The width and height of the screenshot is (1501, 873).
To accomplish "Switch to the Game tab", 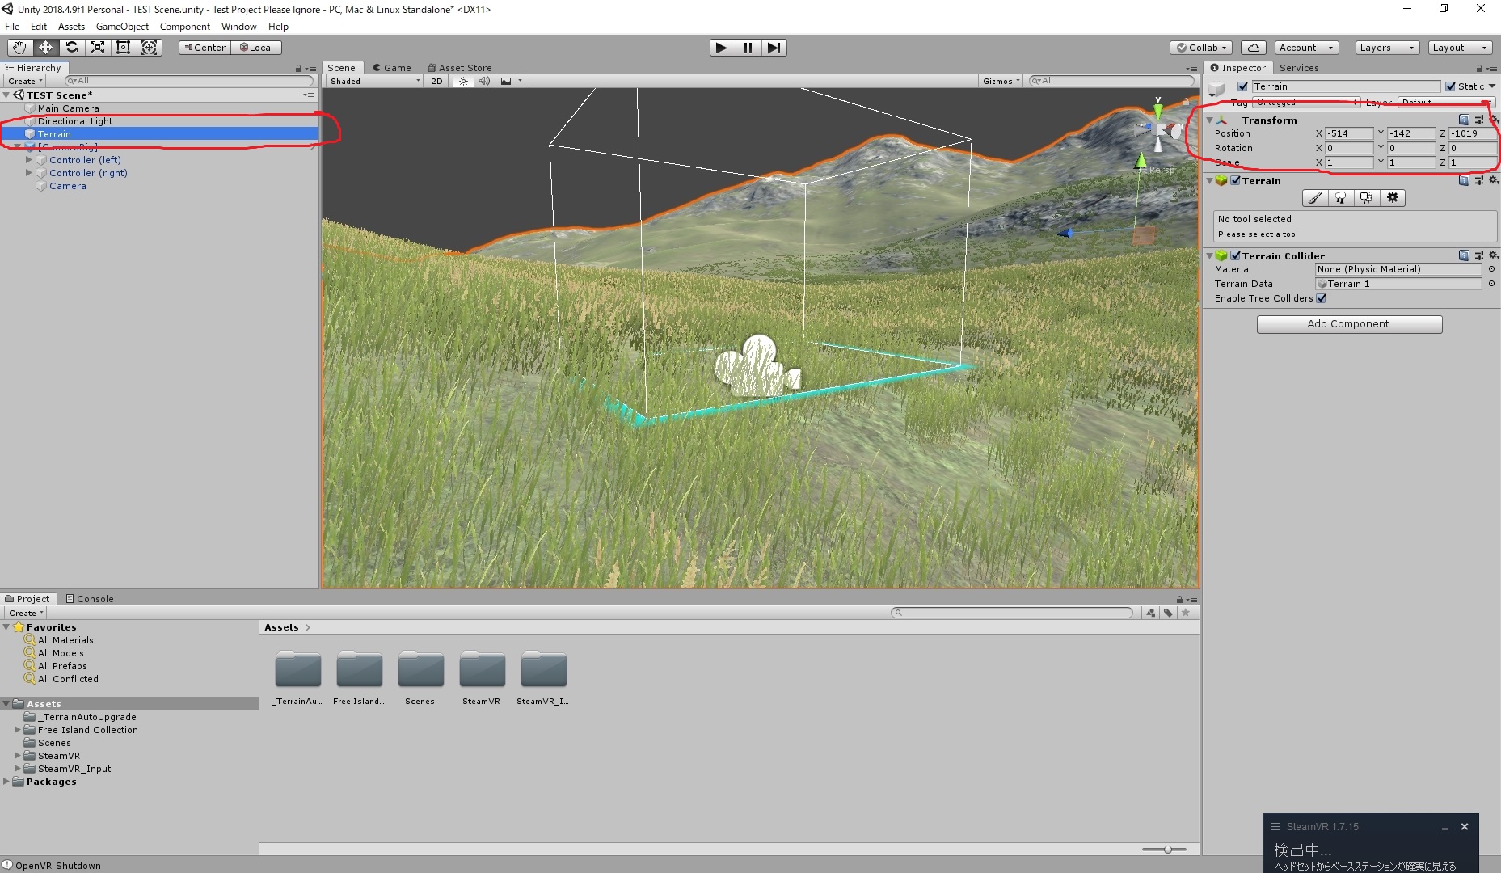I will pos(394,68).
